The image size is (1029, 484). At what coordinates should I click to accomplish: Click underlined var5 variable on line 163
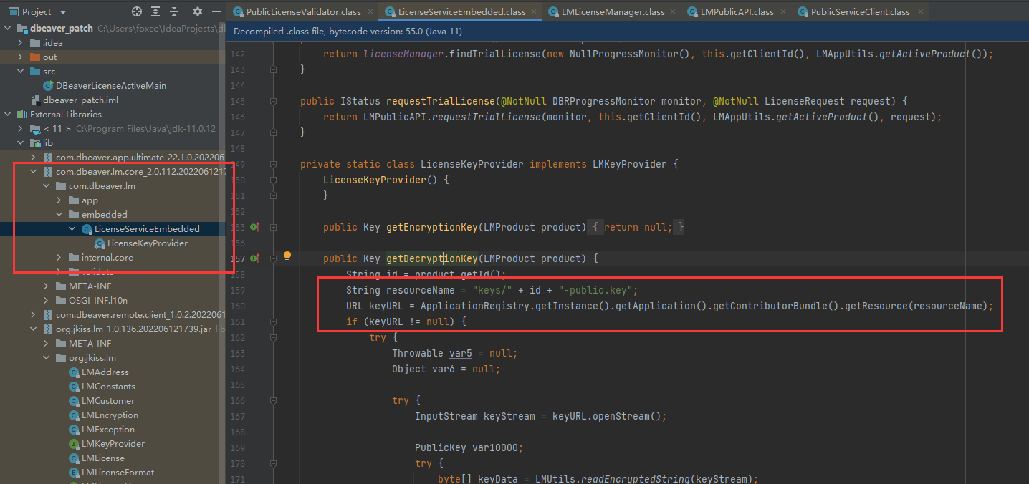pyautogui.click(x=461, y=353)
